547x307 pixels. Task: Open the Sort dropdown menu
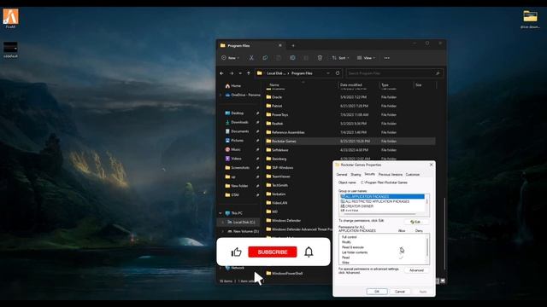[x=340, y=58]
